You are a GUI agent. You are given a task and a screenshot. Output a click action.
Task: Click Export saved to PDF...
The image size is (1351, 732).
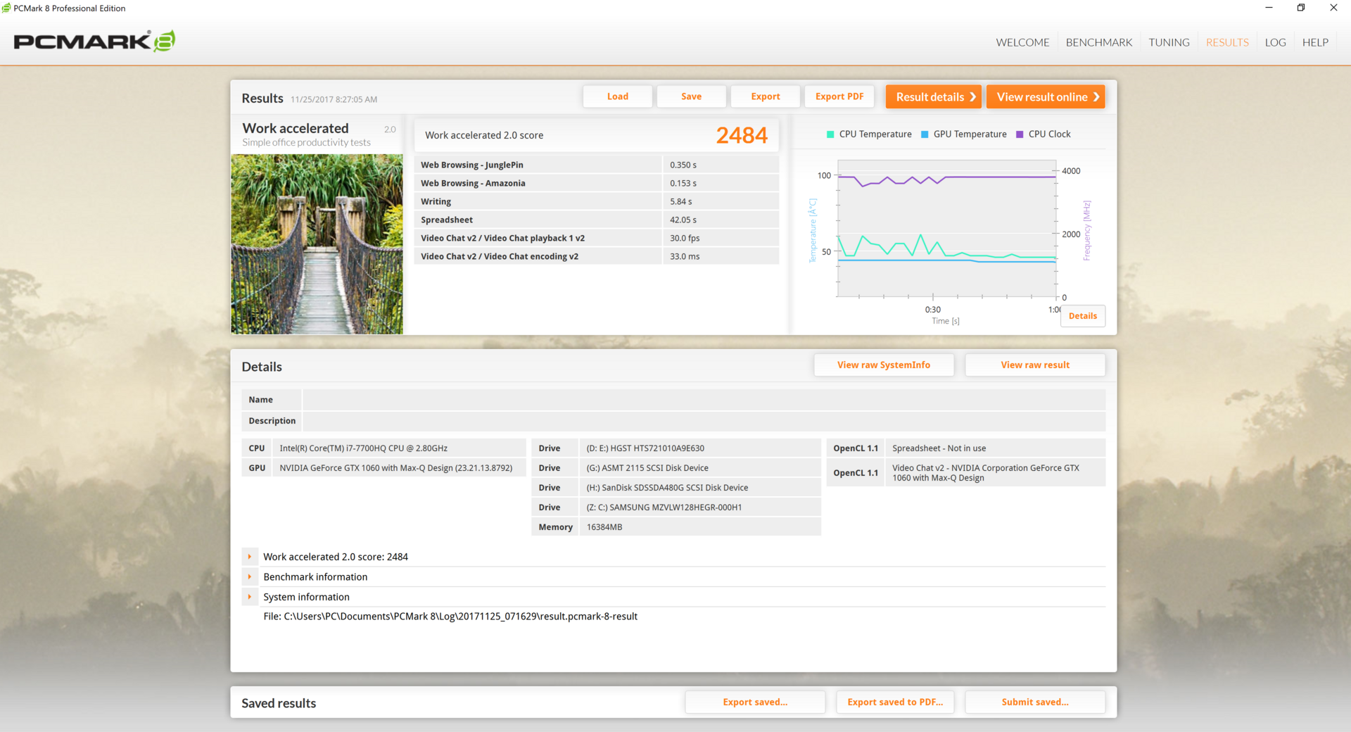(895, 702)
